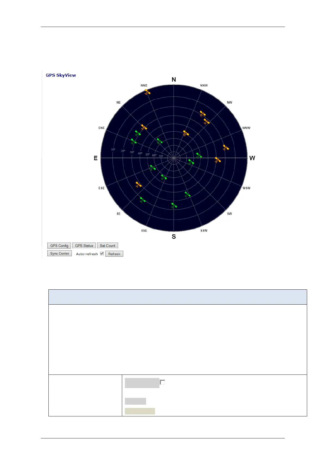
Task: Select upper green satellite of the ENE pair
Action: coord(138,133)
